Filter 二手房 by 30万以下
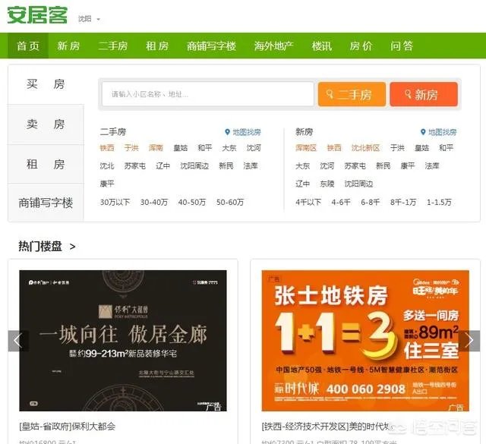486x444 pixels. (x=115, y=203)
